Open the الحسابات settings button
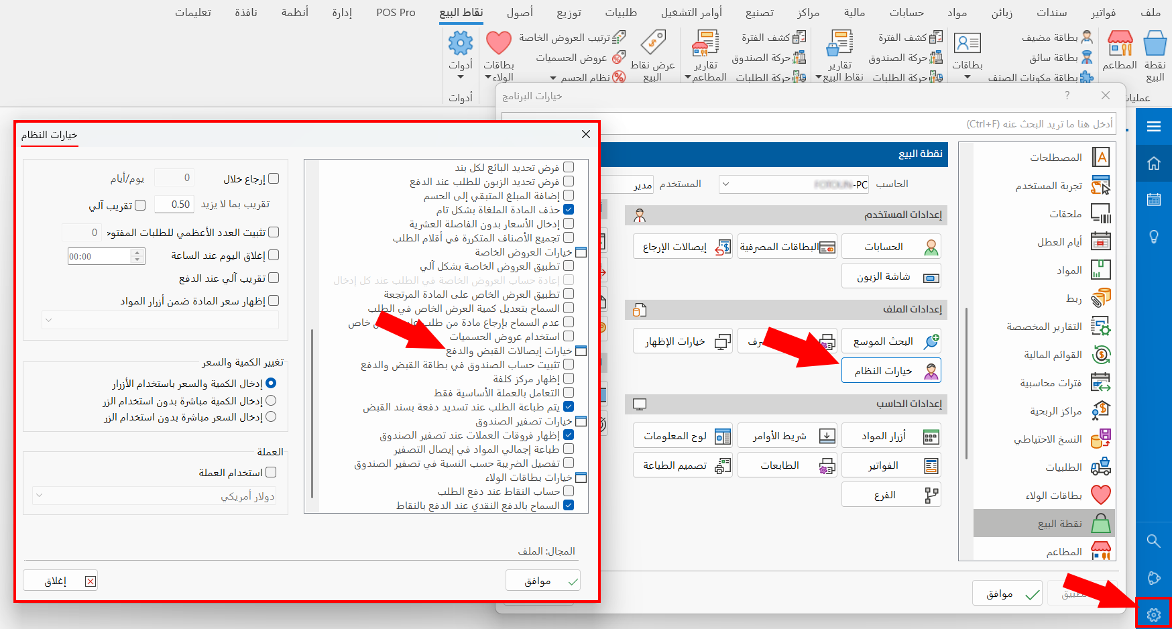The height and width of the screenshot is (629, 1172). click(891, 247)
